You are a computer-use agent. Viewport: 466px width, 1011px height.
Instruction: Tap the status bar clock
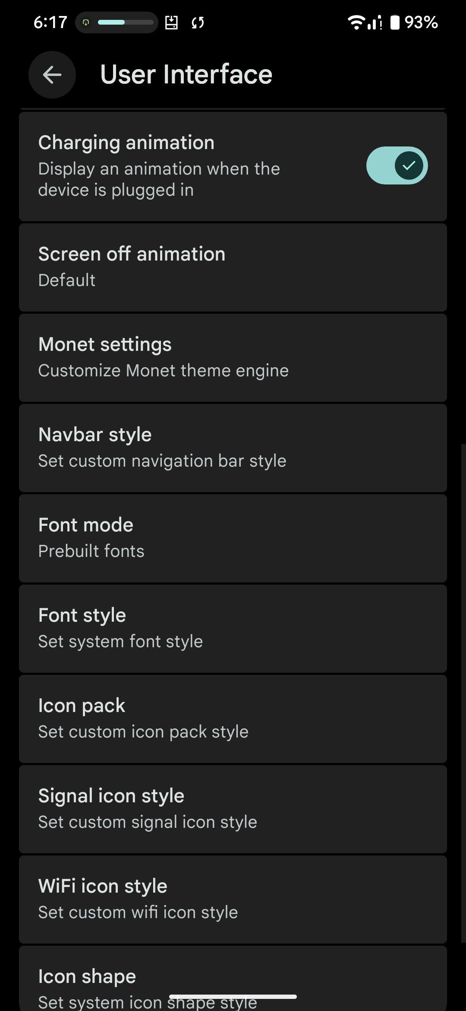[50, 22]
